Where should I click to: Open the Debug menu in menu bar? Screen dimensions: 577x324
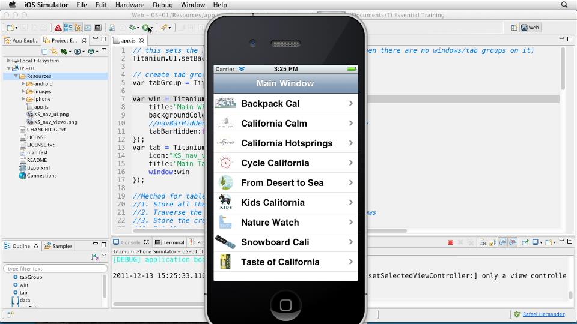point(163,5)
